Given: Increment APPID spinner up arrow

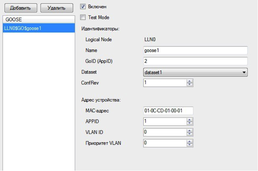Looking at the screenshot, I should coord(190,120).
